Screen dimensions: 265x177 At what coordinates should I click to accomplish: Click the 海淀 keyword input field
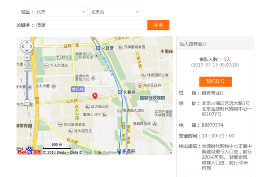[x=88, y=25]
